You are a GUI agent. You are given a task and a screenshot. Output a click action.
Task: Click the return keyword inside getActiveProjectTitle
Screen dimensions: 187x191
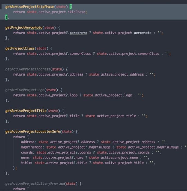tap(19, 116)
